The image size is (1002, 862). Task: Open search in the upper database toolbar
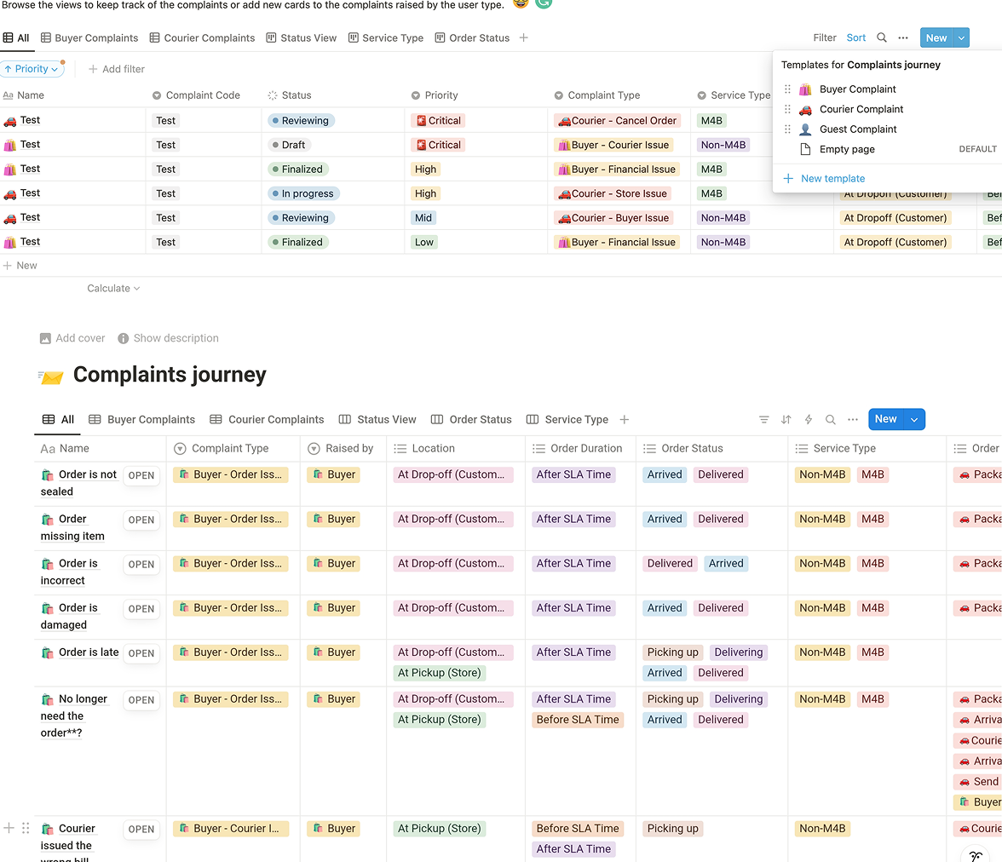[881, 37]
